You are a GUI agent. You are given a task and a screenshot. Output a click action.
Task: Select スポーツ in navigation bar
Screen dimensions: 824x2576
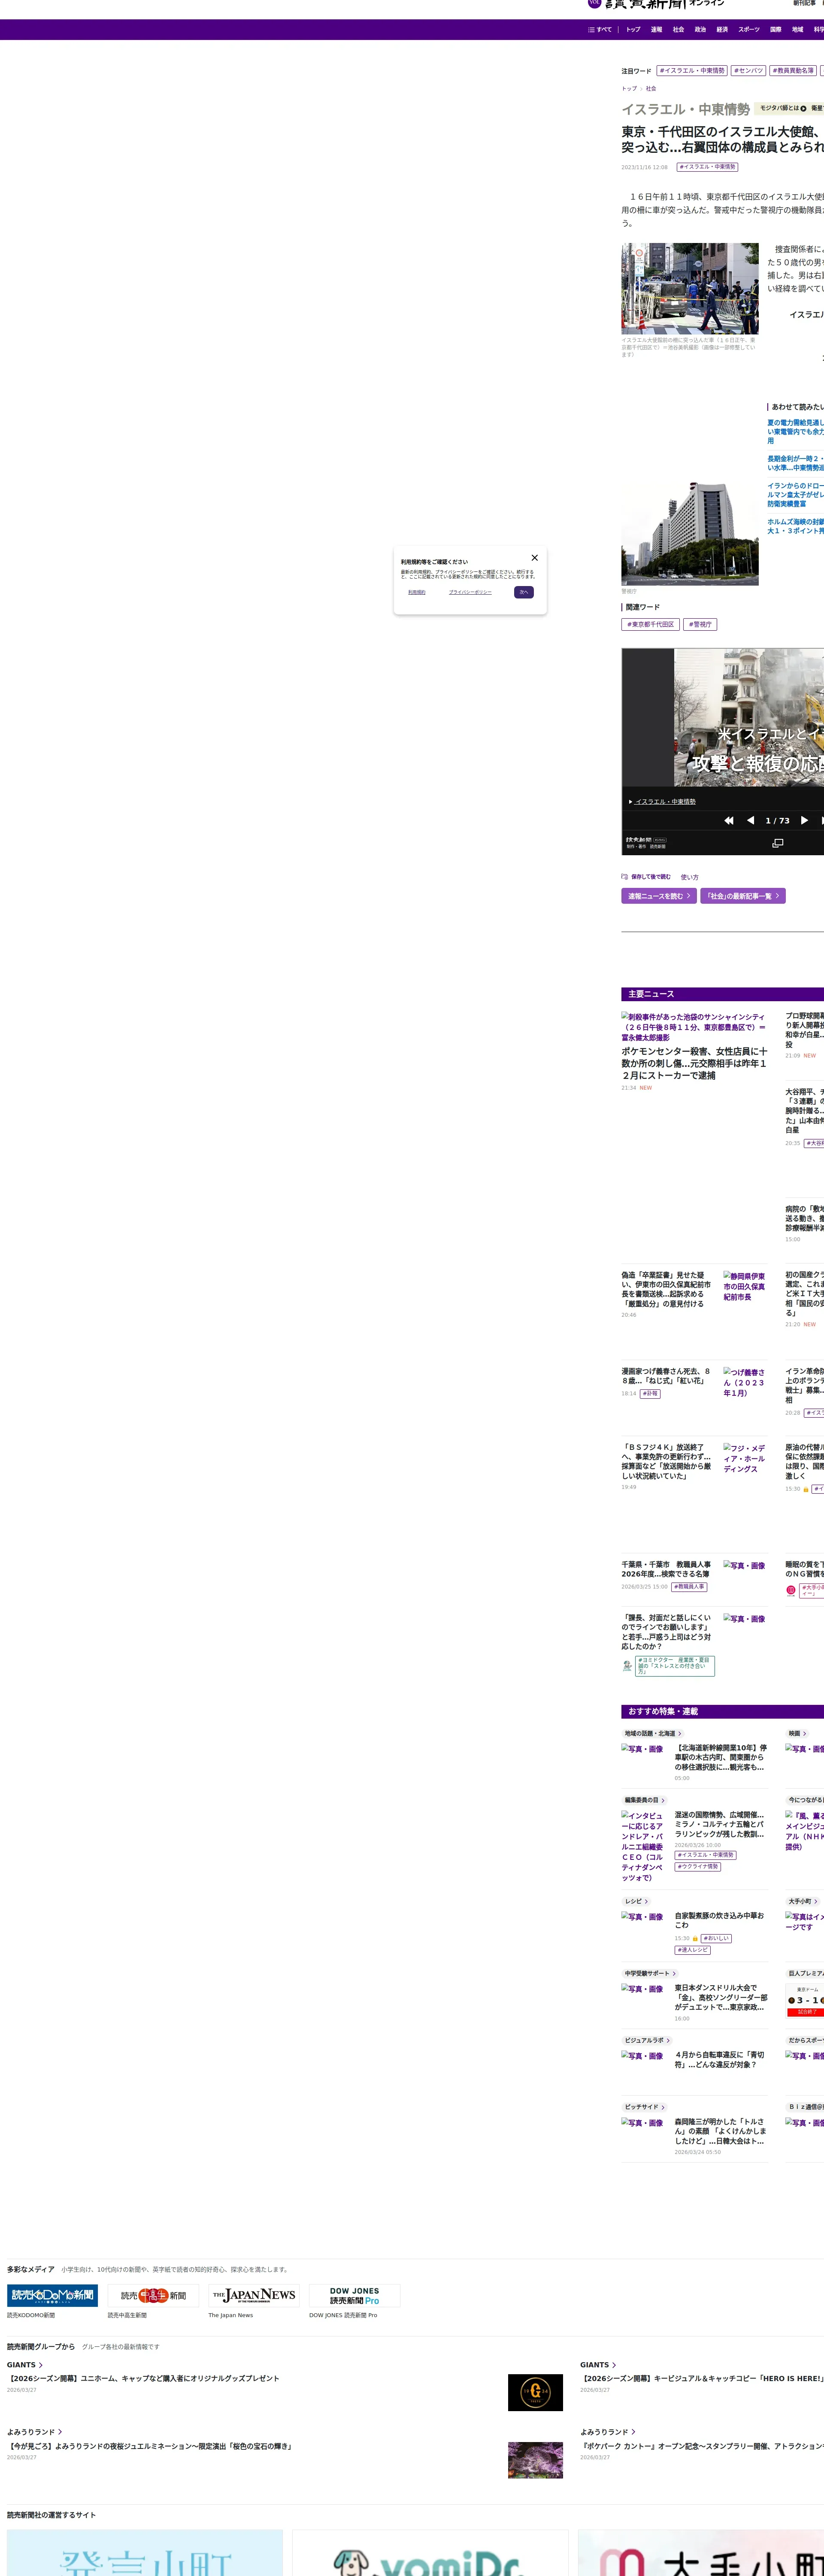pyautogui.click(x=749, y=30)
